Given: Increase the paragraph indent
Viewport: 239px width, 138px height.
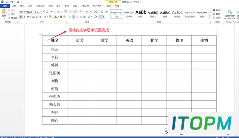Looking at the screenshot, I should pos(91,12).
